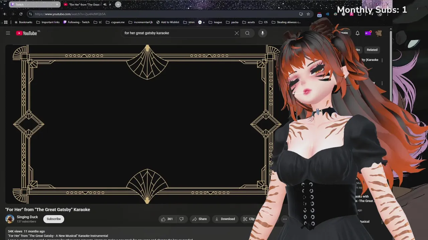Open Singing Duck channel avatar
The image size is (428, 240).
tap(10, 219)
